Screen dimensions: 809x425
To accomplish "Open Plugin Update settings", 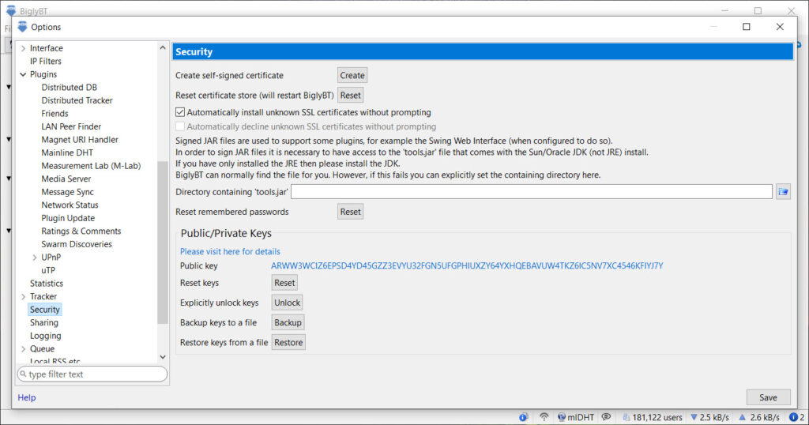I will 68,218.
